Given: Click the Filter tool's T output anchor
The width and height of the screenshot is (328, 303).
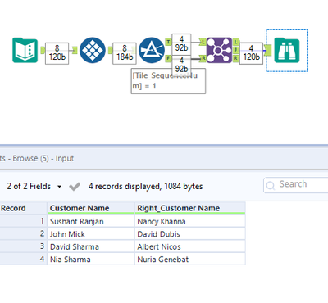Looking at the screenshot, I should click(168, 42).
